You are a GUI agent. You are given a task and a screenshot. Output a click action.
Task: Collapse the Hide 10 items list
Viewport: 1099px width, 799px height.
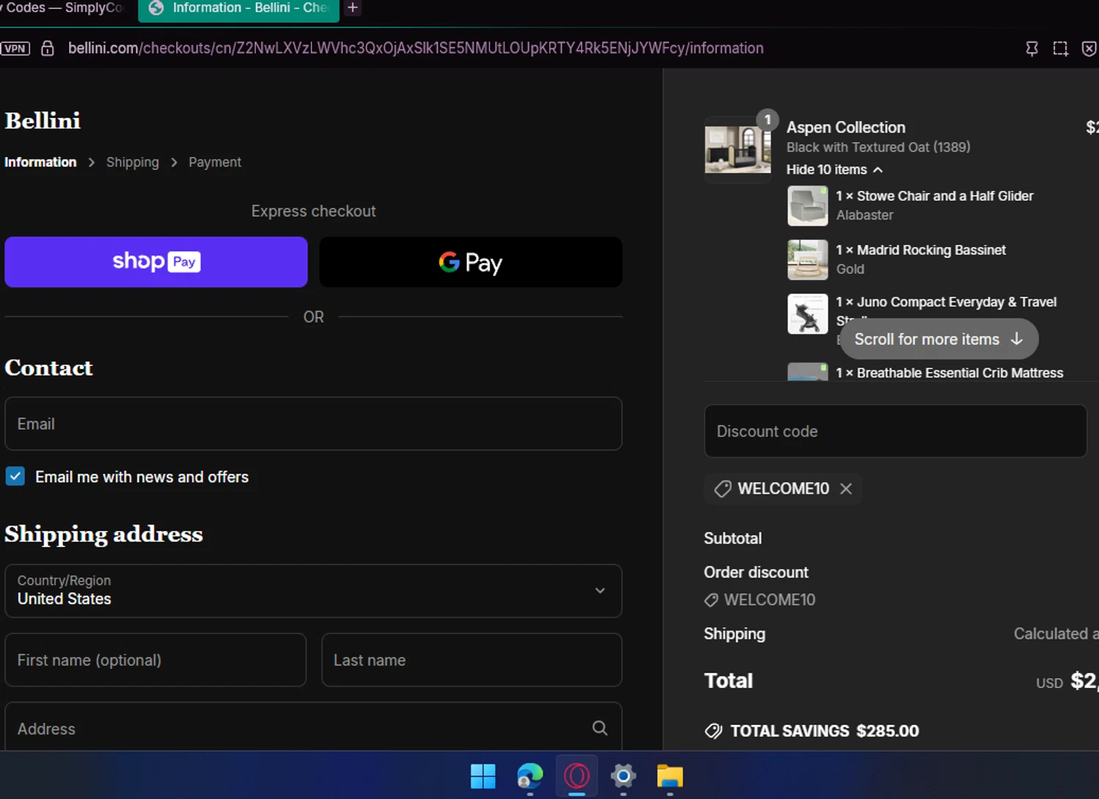(x=835, y=170)
